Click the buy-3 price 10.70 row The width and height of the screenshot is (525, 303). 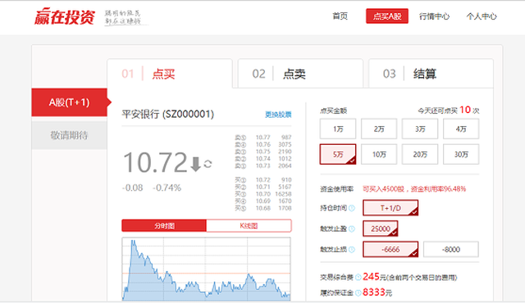pos(263,194)
